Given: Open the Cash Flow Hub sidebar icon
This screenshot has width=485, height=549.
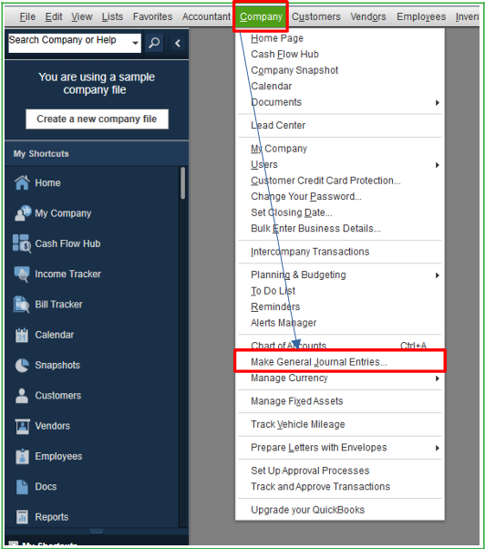Looking at the screenshot, I should click(x=21, y=243).
